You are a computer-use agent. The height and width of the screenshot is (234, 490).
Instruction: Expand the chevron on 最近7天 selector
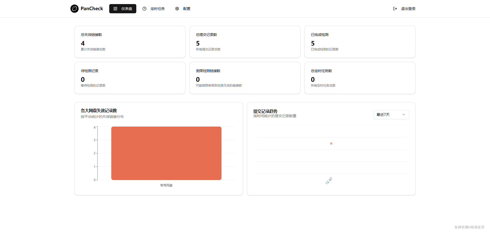404,115
